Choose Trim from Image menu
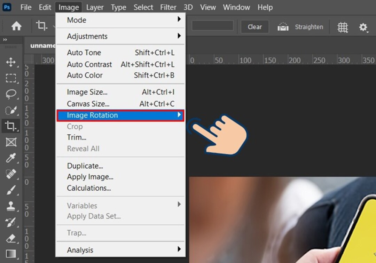Image resolution: width=376 pixels, height=263 pixels. coord(120,137)
